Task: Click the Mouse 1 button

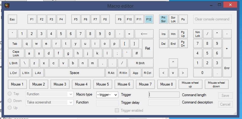Action: pos(17,84)
